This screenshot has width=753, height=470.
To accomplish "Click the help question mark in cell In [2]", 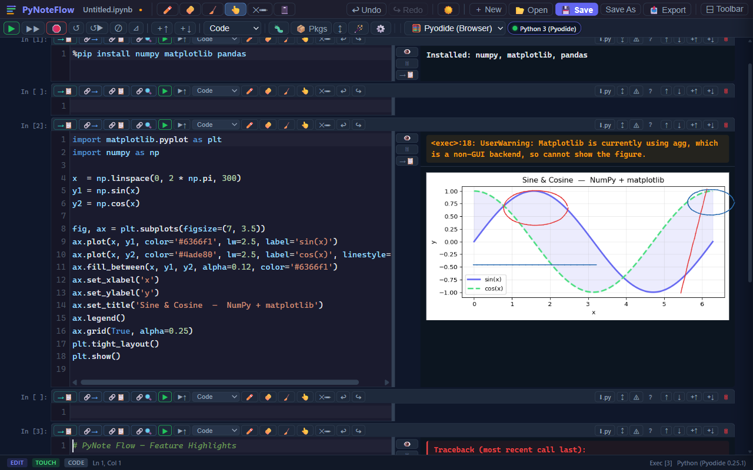I will click(650, 125).
